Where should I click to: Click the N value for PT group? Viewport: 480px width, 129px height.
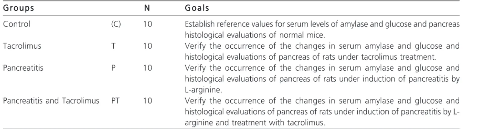[x=148, y=101]
